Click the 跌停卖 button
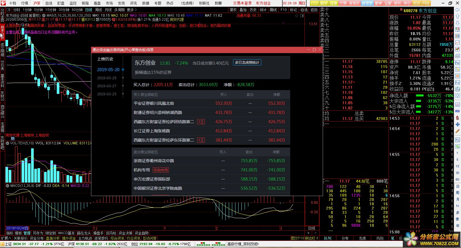The width and height of the screenshot is (461, 248). [367, 3]
